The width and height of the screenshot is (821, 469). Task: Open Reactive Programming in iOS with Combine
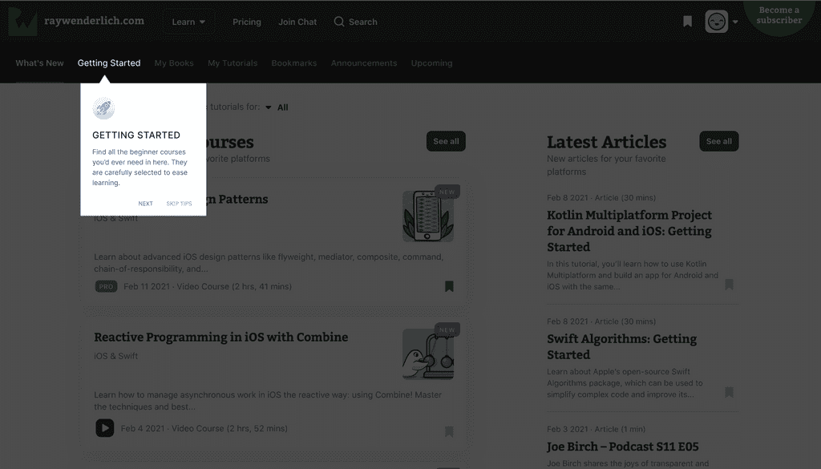(221, 337)
